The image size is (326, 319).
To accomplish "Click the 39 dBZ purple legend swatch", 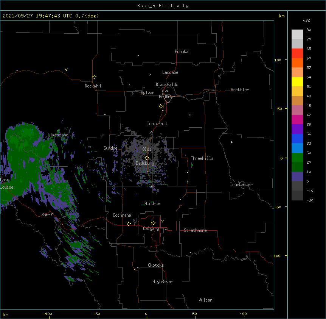I will coord(297,129).
